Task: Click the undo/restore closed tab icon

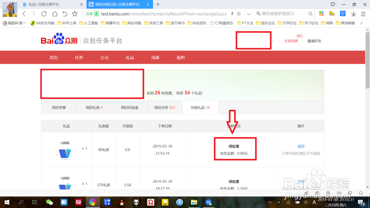Action: tap(65, 14)
